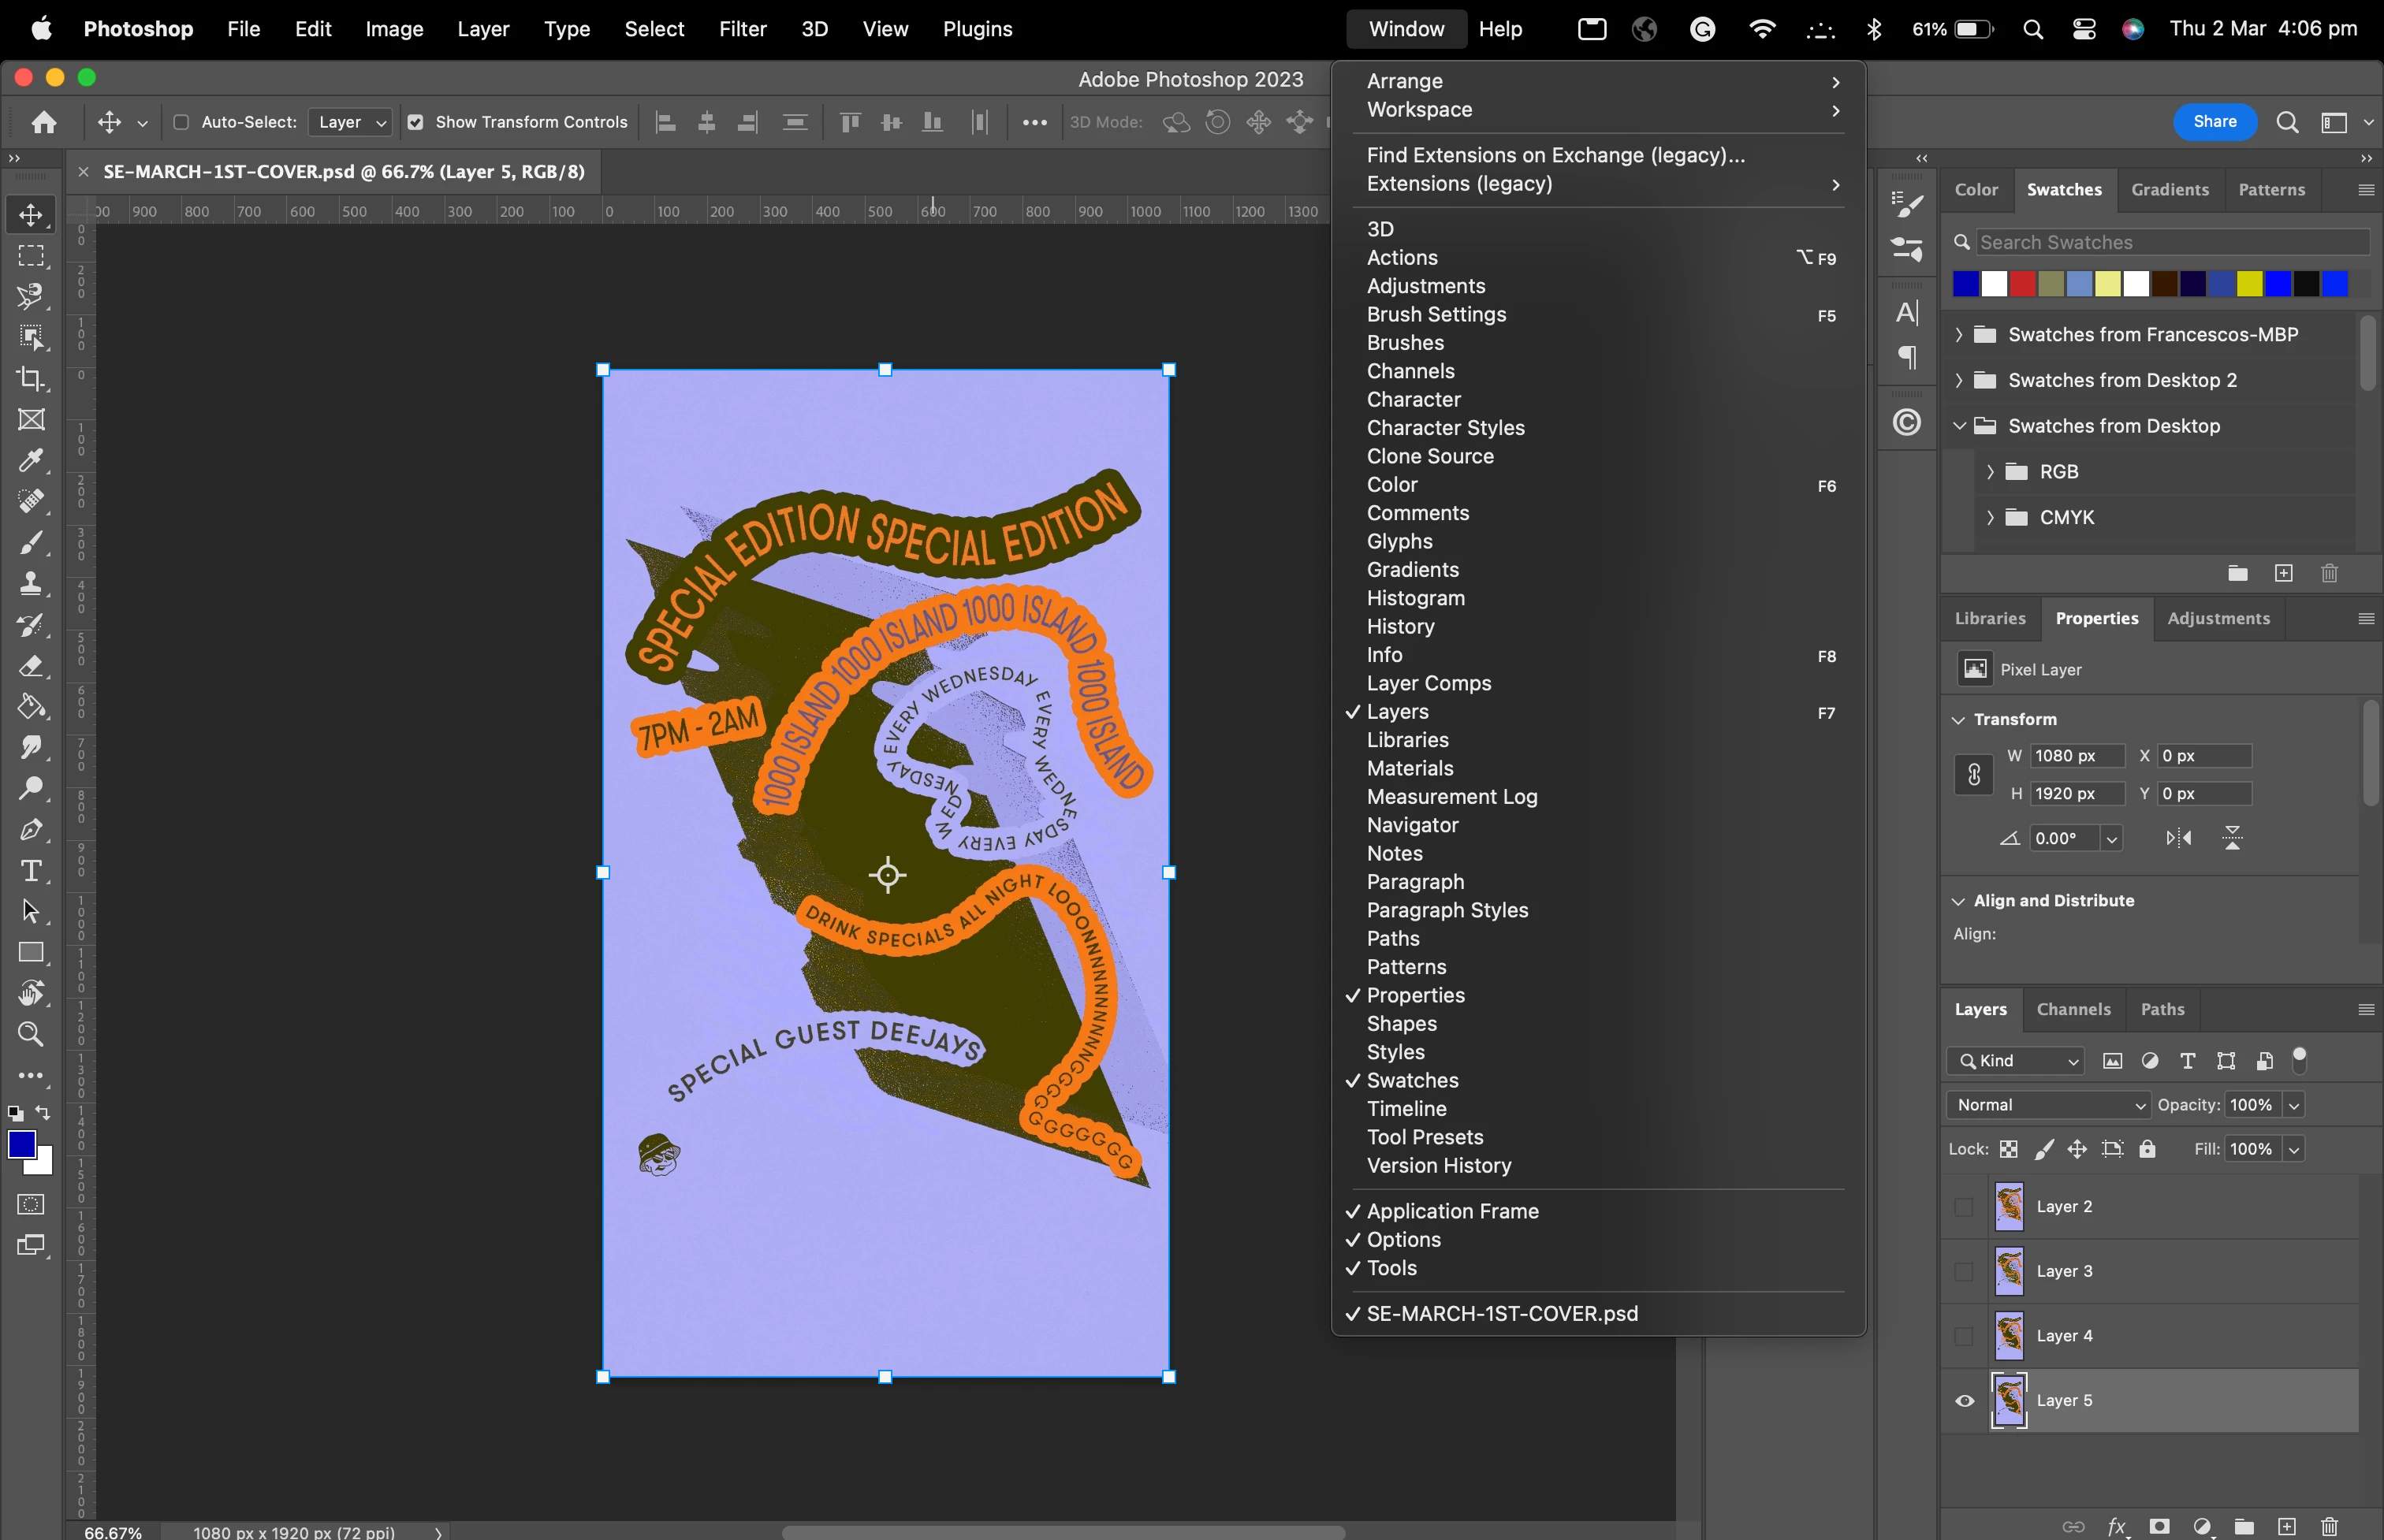This screenshot has height=1540, width=2384.
Task: Pick the red color swatch
Action: [x=2022, y=284]
